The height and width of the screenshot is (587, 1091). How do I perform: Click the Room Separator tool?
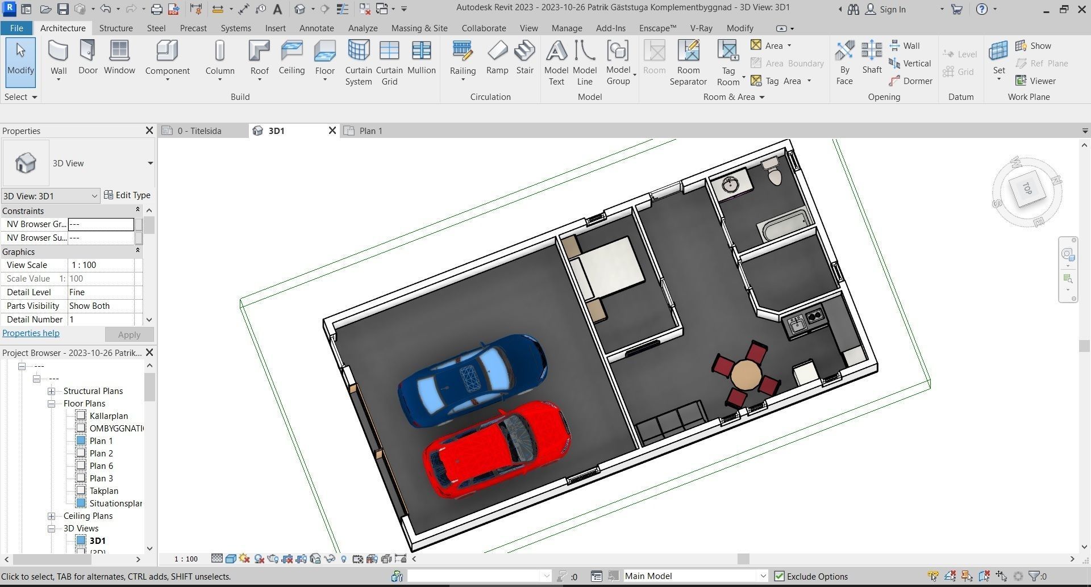tap(688, 63)
